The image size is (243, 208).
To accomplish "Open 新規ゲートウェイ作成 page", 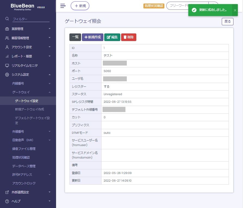I will [x=29, y=109].
